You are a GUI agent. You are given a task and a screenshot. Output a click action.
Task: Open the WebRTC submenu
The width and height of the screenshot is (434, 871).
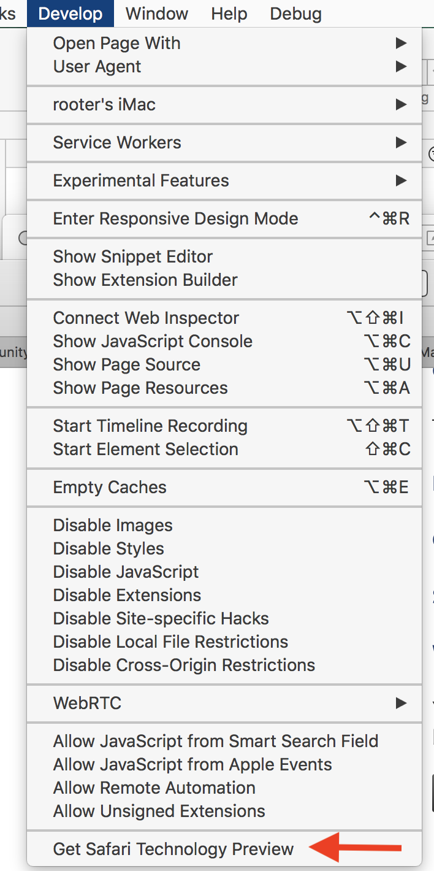coord(87,703)
